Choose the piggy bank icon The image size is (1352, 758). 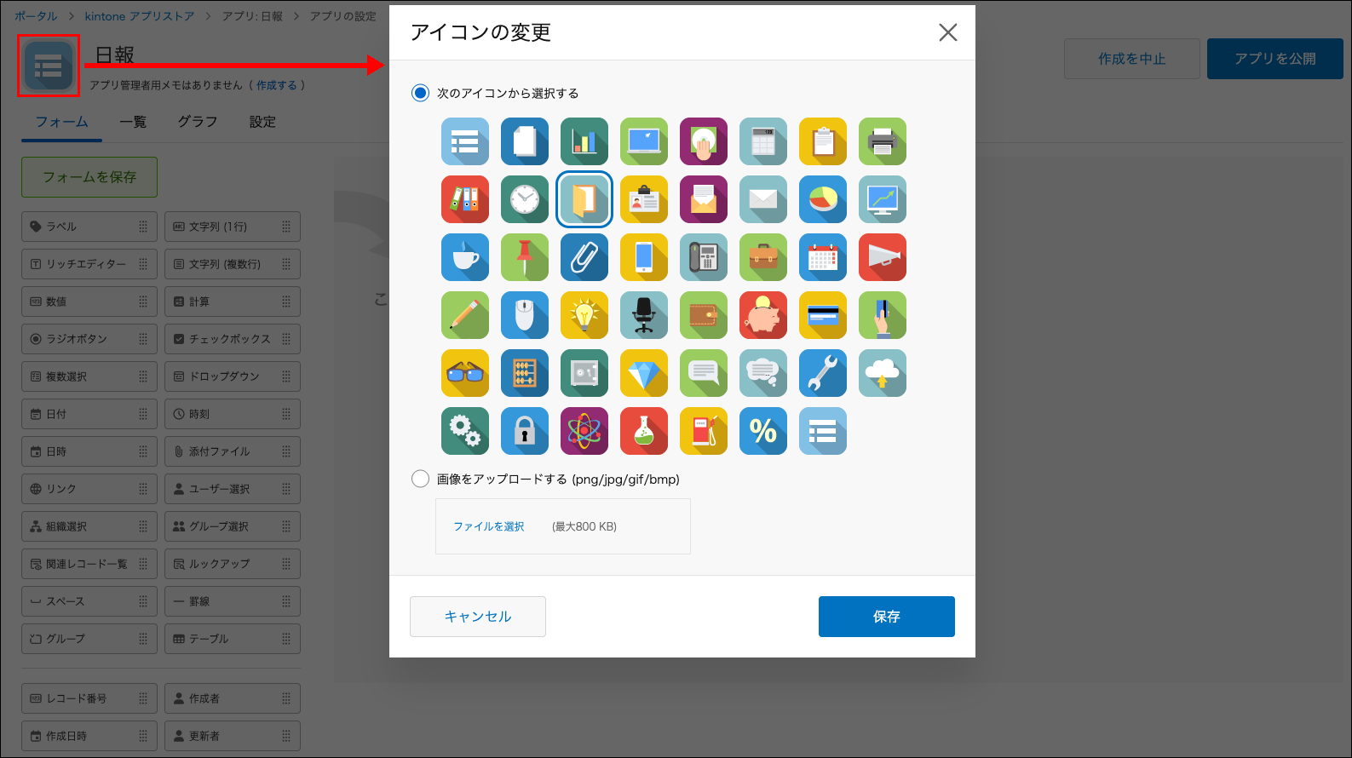pyautogui.click(x=763, y=315)
